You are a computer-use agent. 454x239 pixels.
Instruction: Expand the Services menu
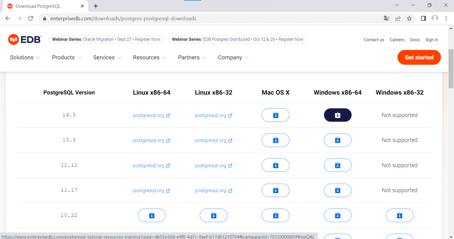tap(107, 57)
